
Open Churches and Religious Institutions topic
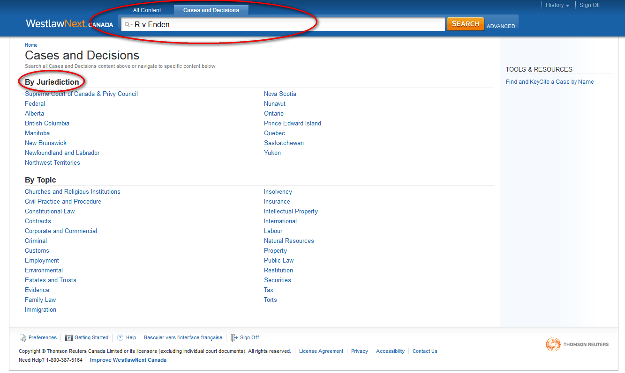[x=72, y=191]
